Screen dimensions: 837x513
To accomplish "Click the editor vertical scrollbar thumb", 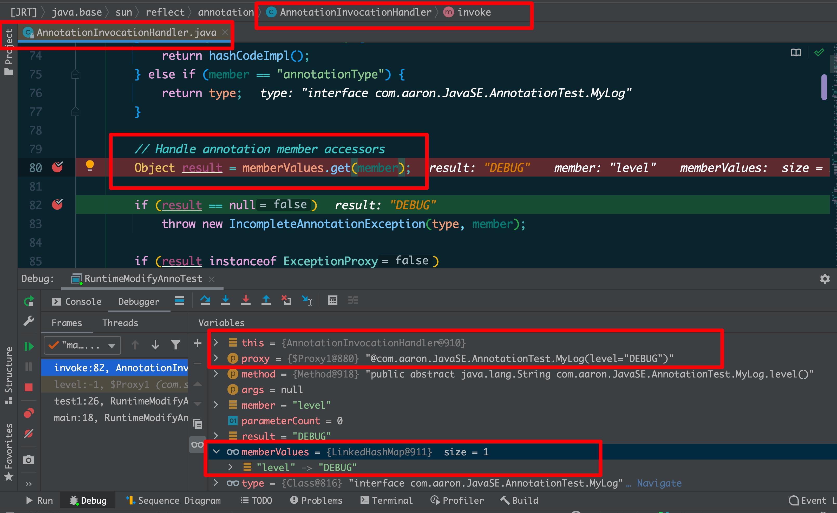I will [824, 87].
